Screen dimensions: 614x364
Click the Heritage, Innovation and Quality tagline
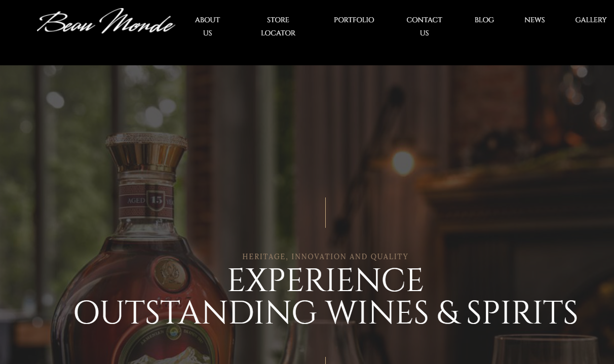(x=325, y=257)
